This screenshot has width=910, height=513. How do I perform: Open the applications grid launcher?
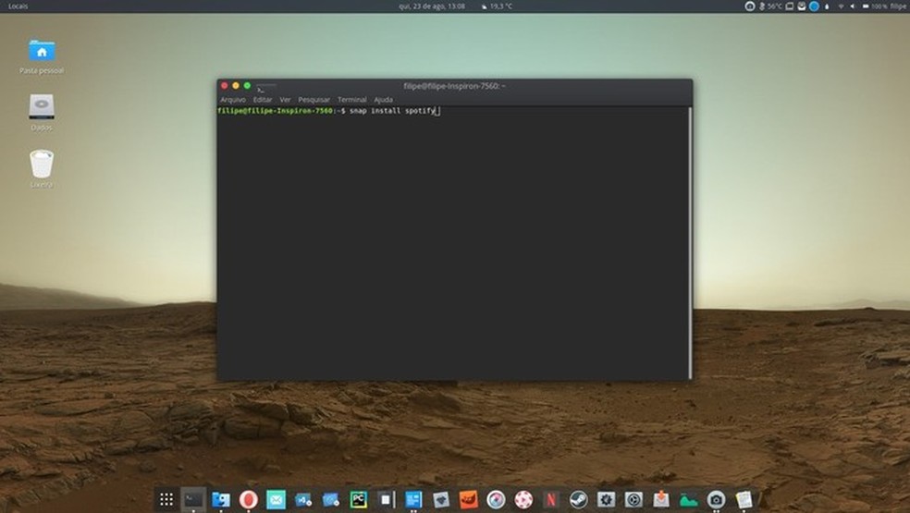point(166,500)
